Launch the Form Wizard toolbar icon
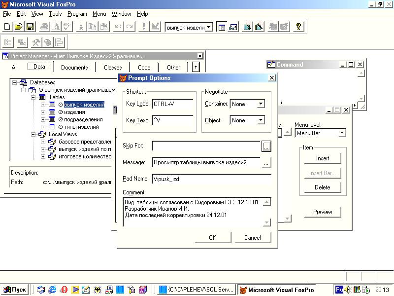The width and height of the screenshot is (394, 296). pos(247,27)
